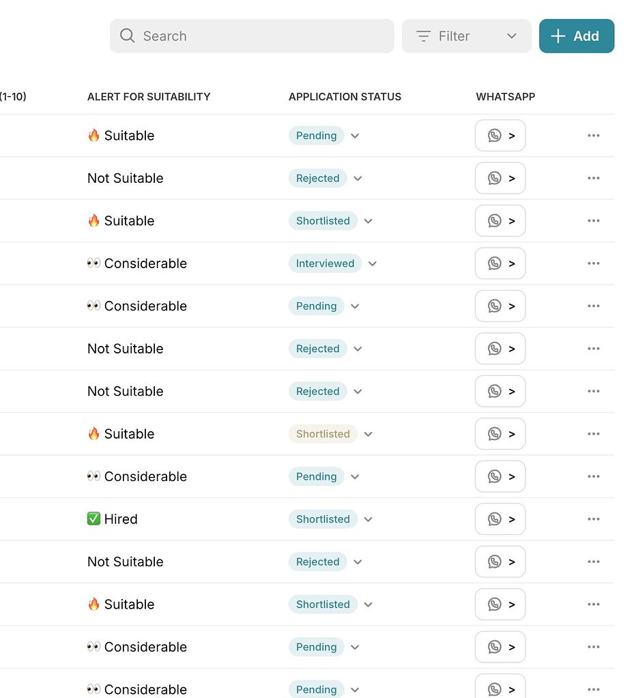Click the fire emoji next to the first Suitable label

pyautogui.click(x=93, y=135)
